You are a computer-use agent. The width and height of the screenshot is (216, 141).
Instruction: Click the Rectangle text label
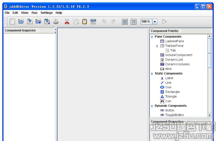[x=172, y=92]
